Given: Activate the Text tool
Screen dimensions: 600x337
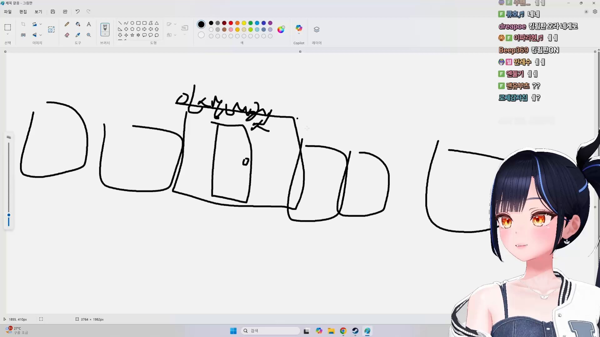Looking at the screenshot, I should pos(89,24).
